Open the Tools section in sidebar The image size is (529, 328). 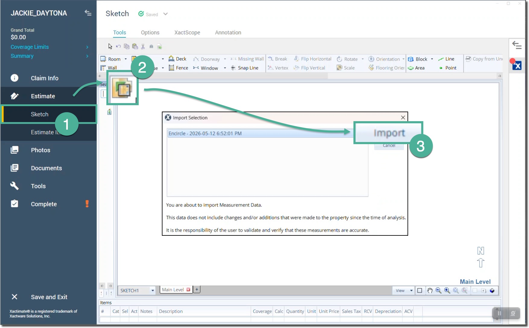coord(48,186)
